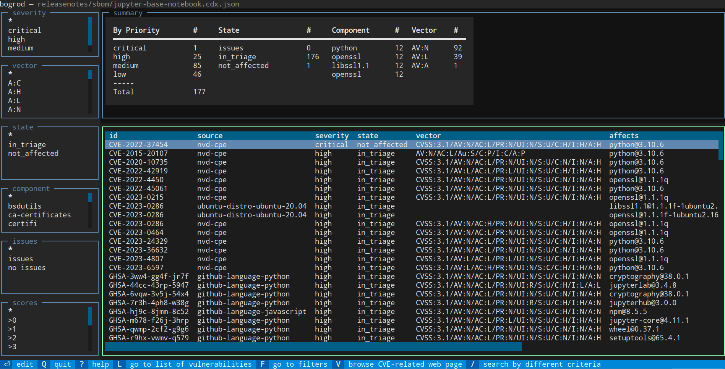Click the Enter key icon for edit
The image size is (725, 369).
click(x=7, y=364)
